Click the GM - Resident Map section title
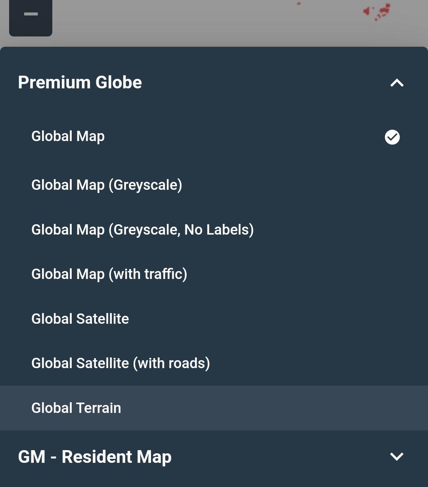 coord(95,457)
